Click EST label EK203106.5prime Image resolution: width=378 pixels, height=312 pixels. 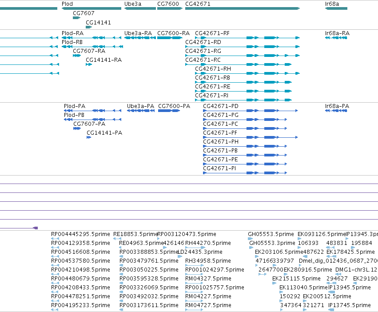pyautogui.click(x=279, y=252)
